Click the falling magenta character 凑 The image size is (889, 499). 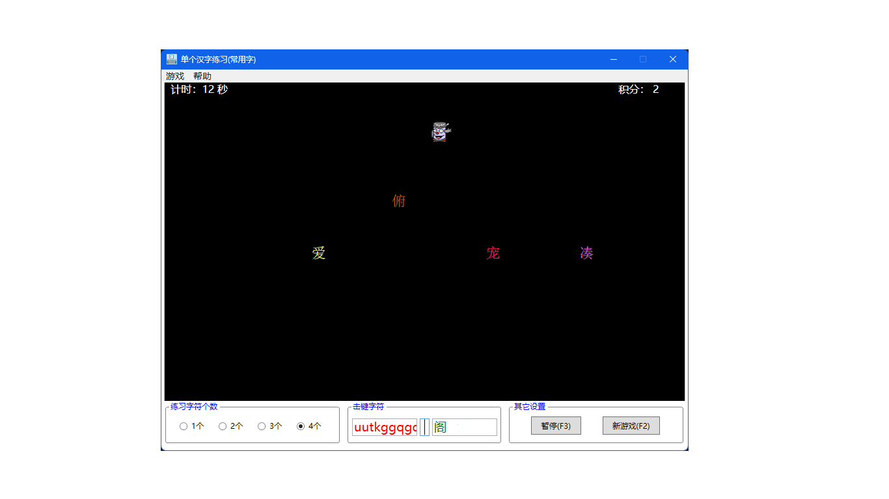coord(586,253)
